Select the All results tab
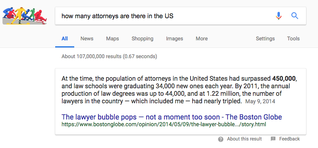Image resolution: width=318 pixels, height=148 pixels. tap(65, 39)
